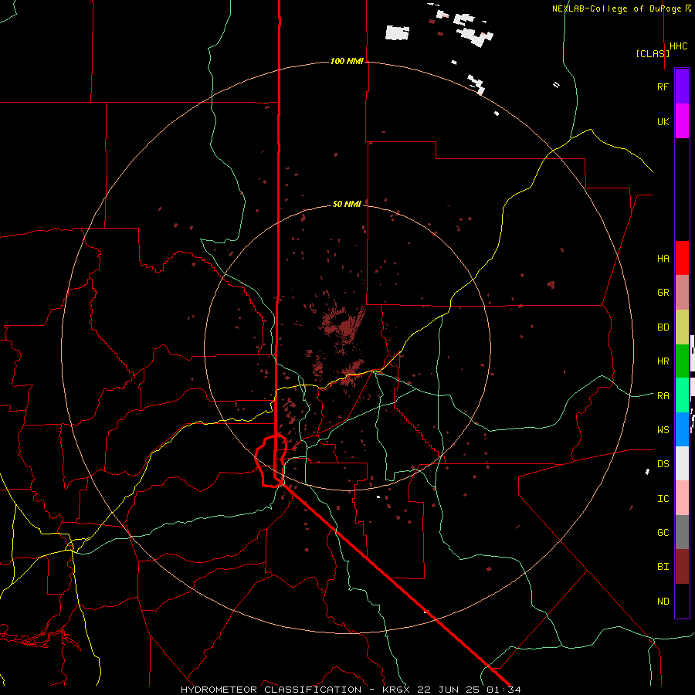Click the "RF" legend label

pyautogui.click(x=663, y=86)
